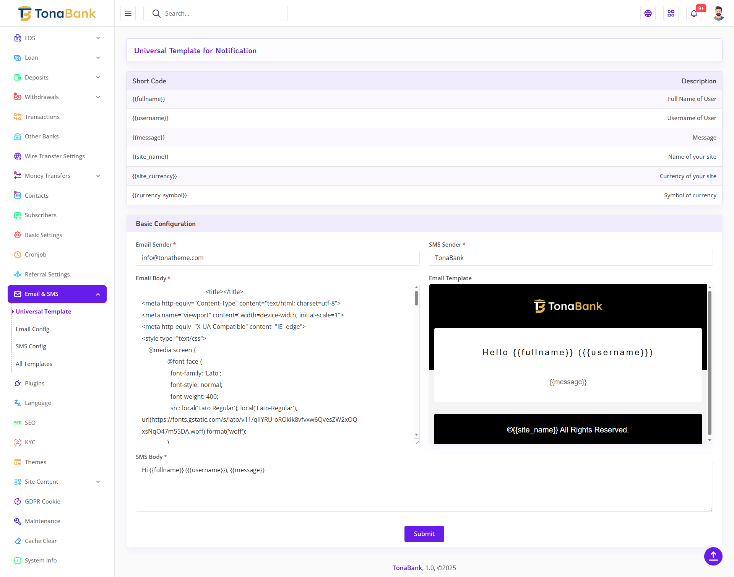Click the hamburger menu toggle icon
Screen dimensions: 734x577
pyautogui.click(x=128, y=13)
